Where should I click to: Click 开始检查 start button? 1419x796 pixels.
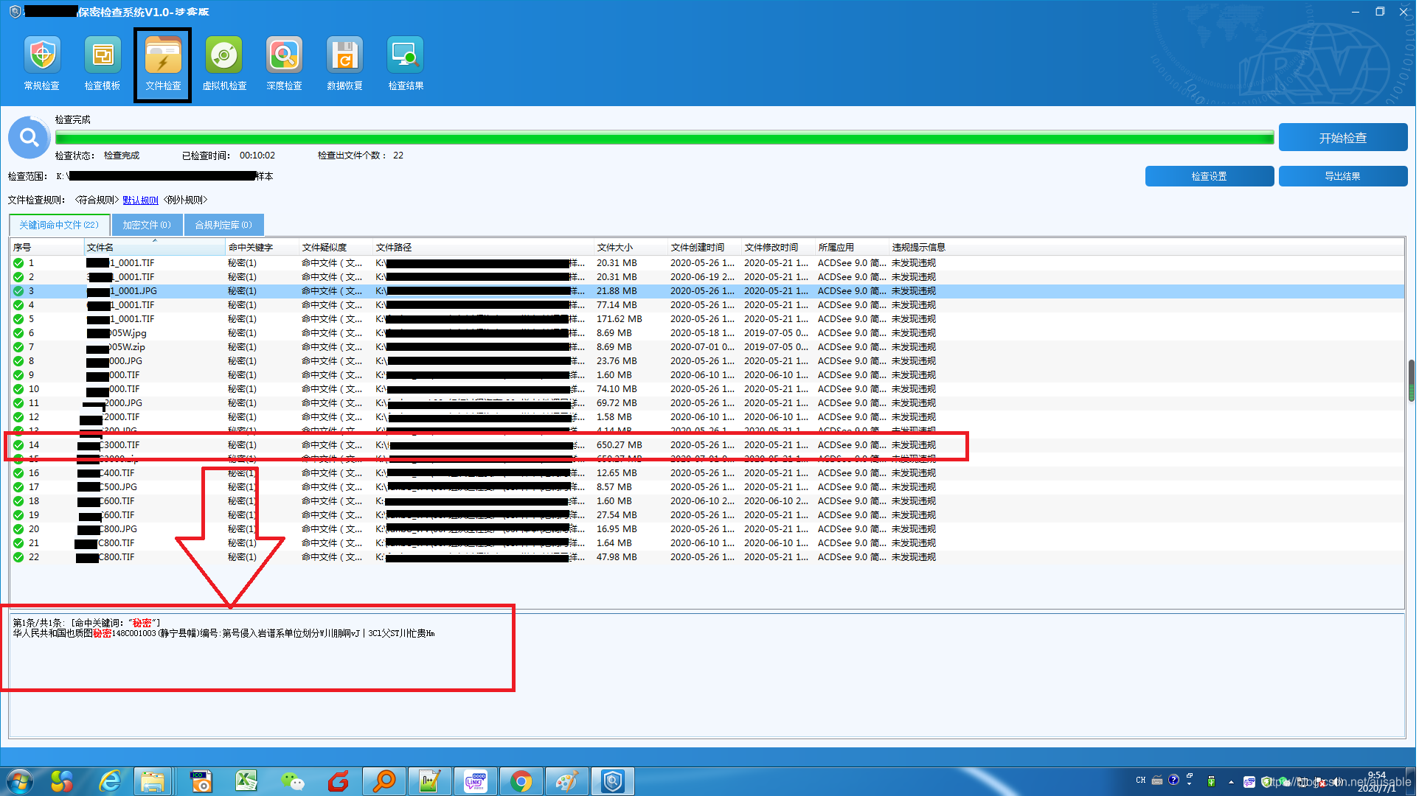[1342, 138]
